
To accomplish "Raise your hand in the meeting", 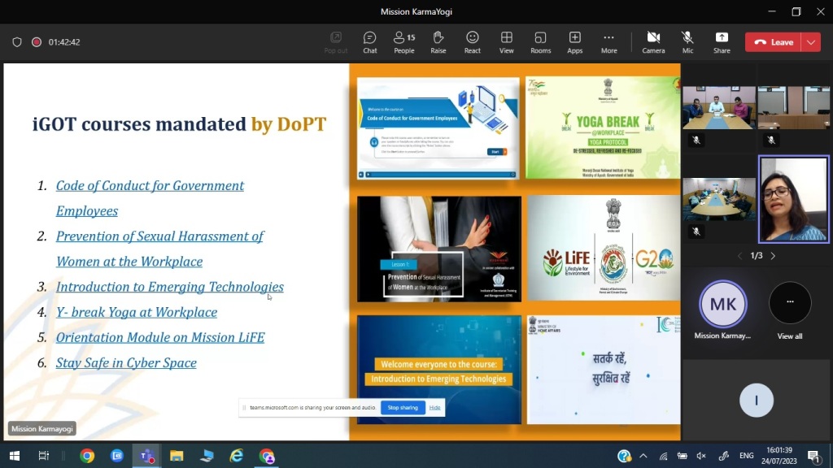I will click(x=438, y=42).
